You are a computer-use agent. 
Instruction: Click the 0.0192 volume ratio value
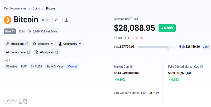pos(155,93)
